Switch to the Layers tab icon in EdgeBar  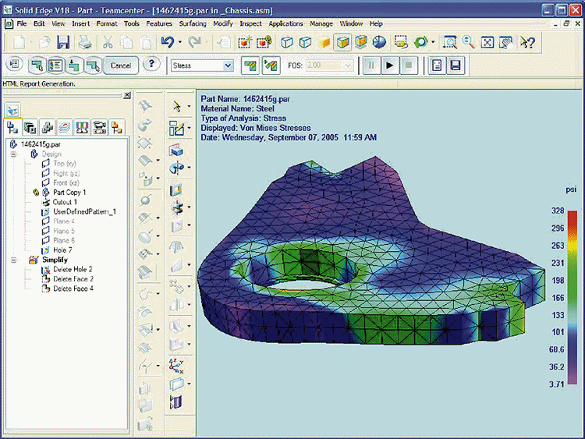click(65, 128)
